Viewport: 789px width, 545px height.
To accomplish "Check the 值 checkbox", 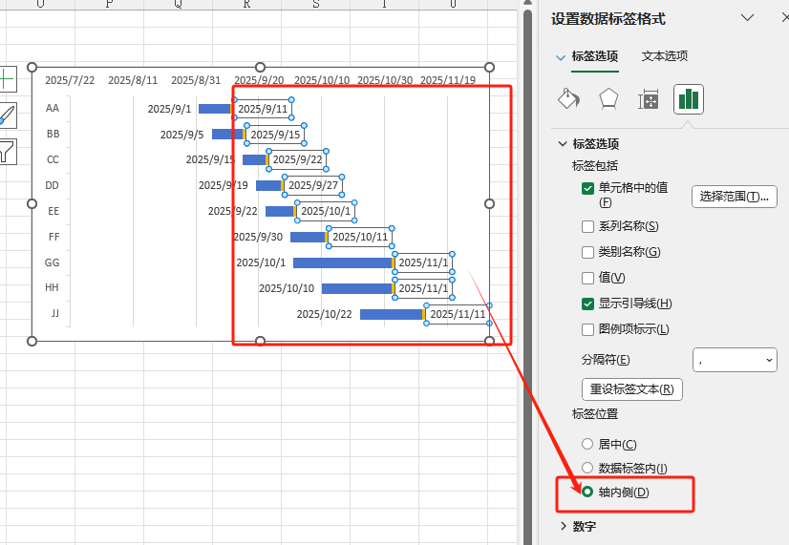I will (x=587, y=278).
